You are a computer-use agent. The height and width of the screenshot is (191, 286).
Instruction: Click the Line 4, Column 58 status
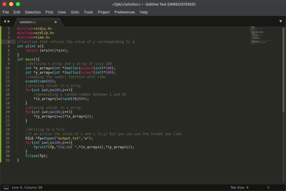pos(27,187)
